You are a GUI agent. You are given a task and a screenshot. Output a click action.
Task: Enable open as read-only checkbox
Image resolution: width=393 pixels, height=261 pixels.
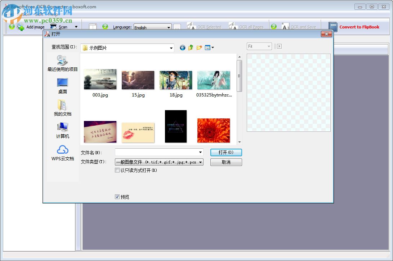coord(117,170)
